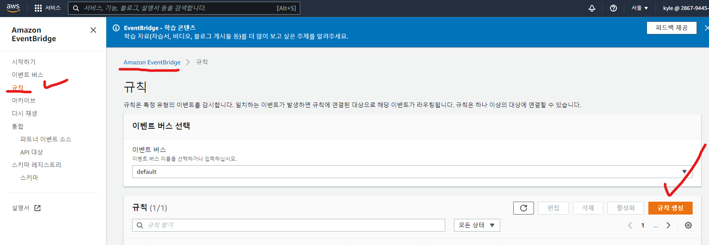Viewport: 709px width, 245px height.
Task: Focus the 규칙 찾기 search field
Action: 289,225
